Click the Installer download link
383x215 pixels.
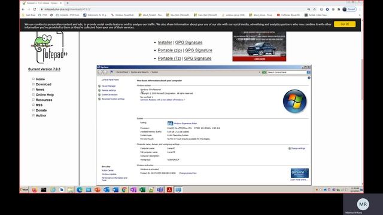[x=165, y=42]
